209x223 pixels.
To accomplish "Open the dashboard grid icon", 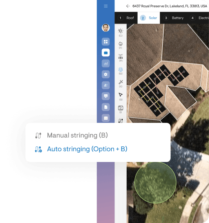I will [x=105, y=42].
